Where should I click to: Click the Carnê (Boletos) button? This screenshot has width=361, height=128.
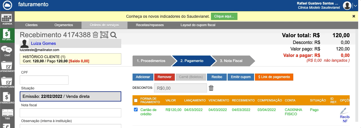(x=191, y=77)
